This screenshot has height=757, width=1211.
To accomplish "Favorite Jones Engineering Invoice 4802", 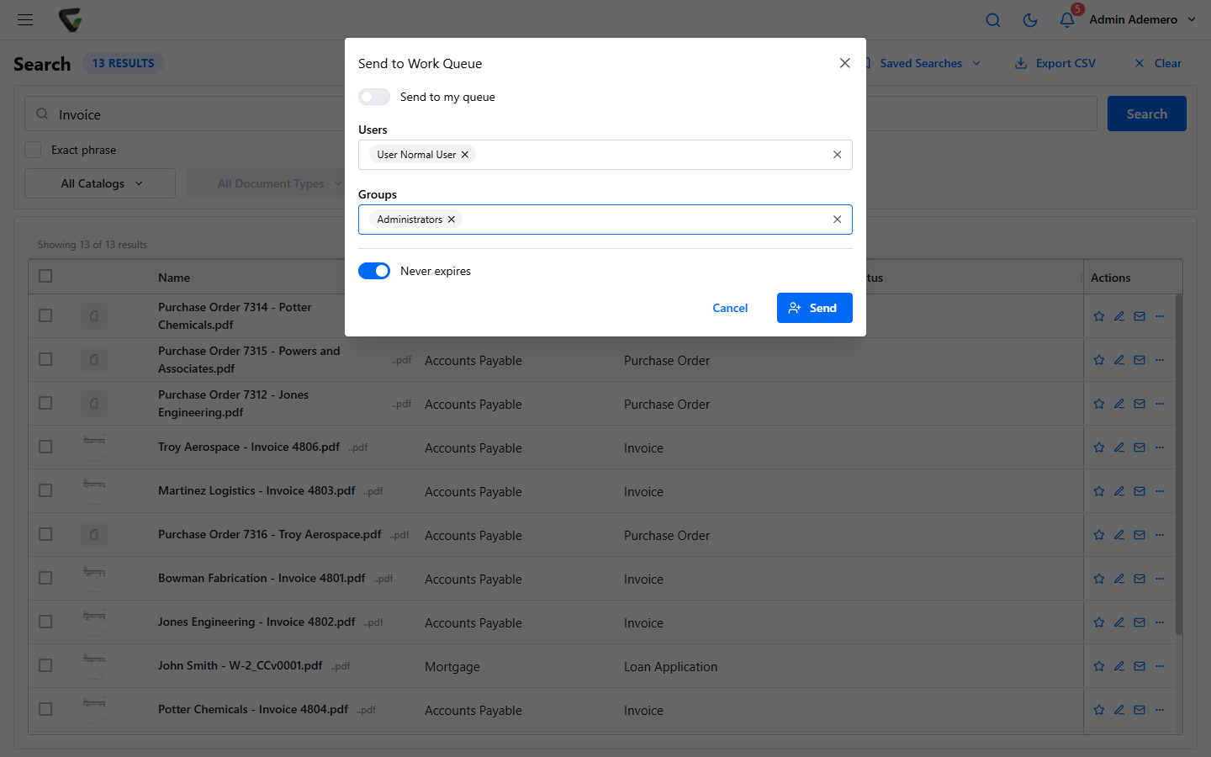I will (x=1099, y=622).
